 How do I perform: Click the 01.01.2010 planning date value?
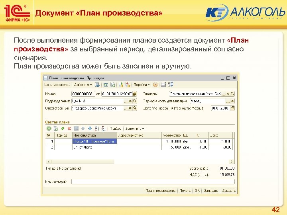pyautogui.click(x=220, y=108)
